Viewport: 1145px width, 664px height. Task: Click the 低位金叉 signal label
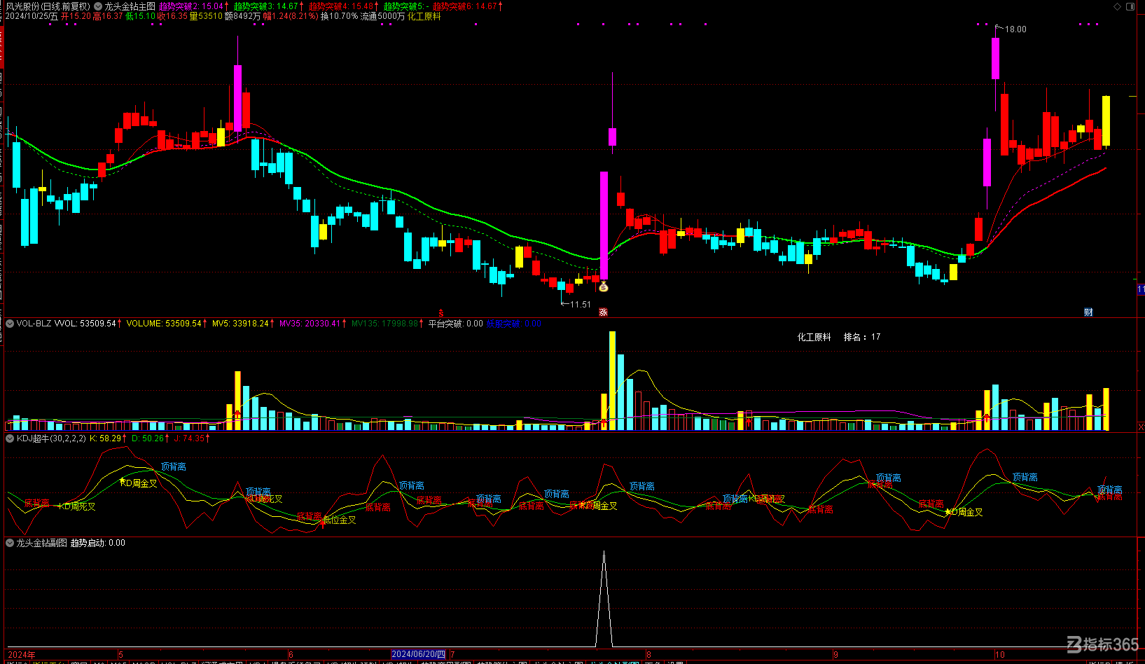[x=340, y=520]
